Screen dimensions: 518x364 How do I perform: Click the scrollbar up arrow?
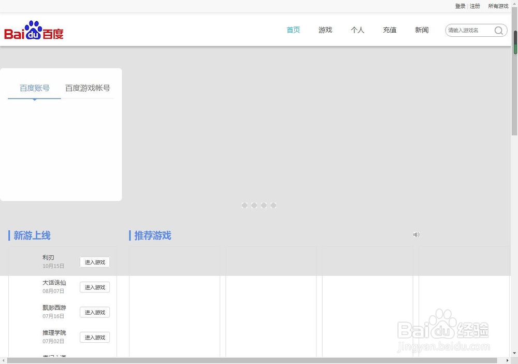tap(514, 5)
